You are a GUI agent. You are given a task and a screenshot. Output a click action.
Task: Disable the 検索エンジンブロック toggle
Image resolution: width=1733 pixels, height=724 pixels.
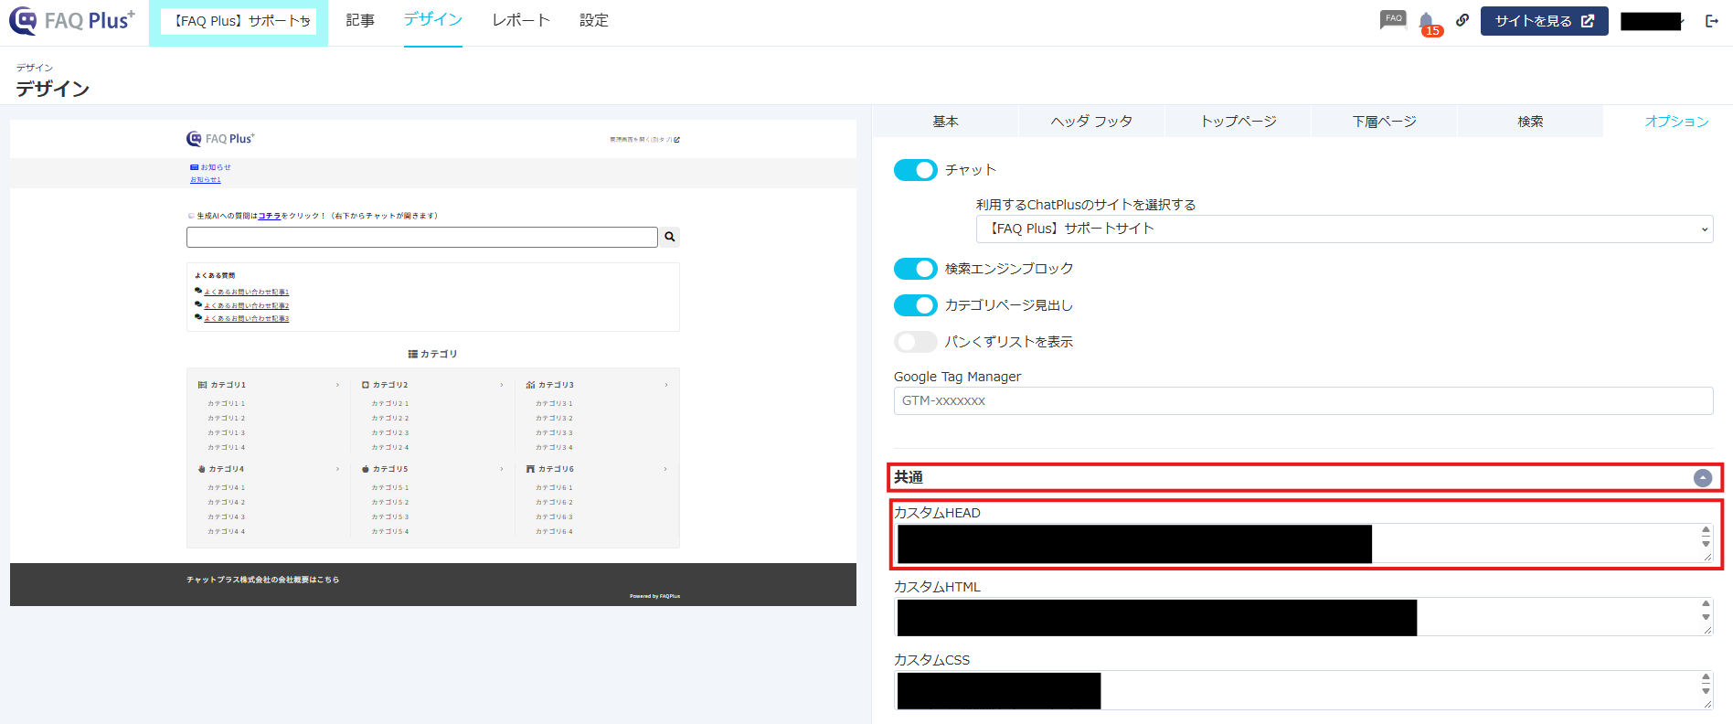[915, 269]
